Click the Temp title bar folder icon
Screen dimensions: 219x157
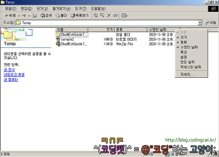3,2
